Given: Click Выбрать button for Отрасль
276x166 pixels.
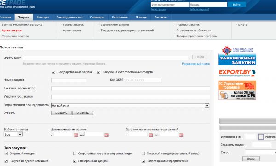Looking at the screenshot, I should pyautogui.click(x=61, y=113).
